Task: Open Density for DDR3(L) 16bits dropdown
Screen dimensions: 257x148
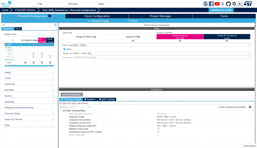Action: tap(168, 53)
